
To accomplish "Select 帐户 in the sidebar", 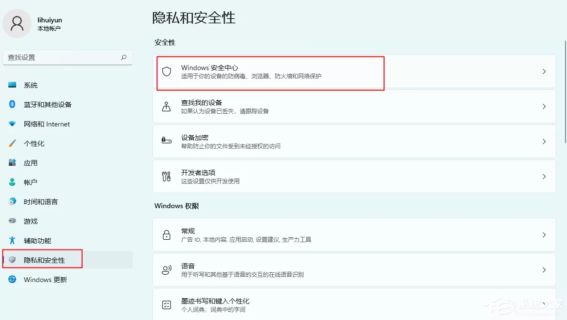I will pyautogui.click(x=68, y=182).
